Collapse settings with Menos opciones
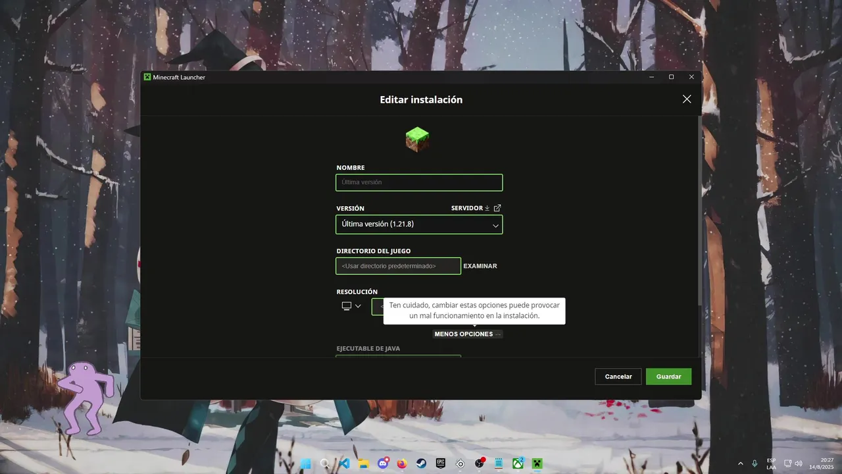Image resolution: width=842 pixels, height=474 pixels. (x=468, y=334)
